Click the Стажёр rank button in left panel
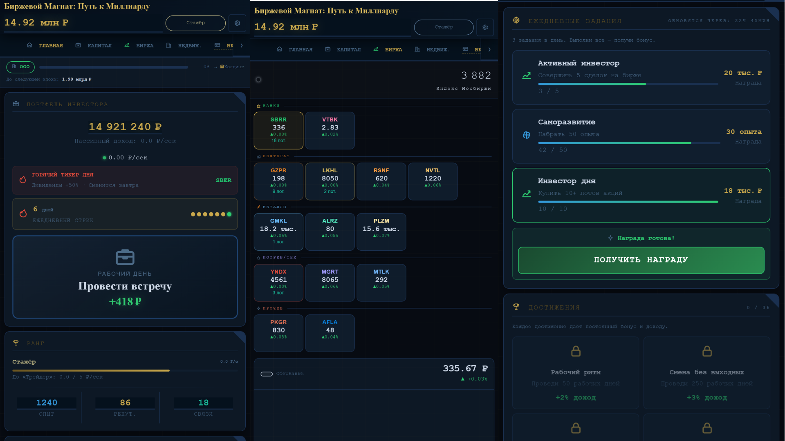The width and height of the screenshot is (785, 441). point(195,23)
